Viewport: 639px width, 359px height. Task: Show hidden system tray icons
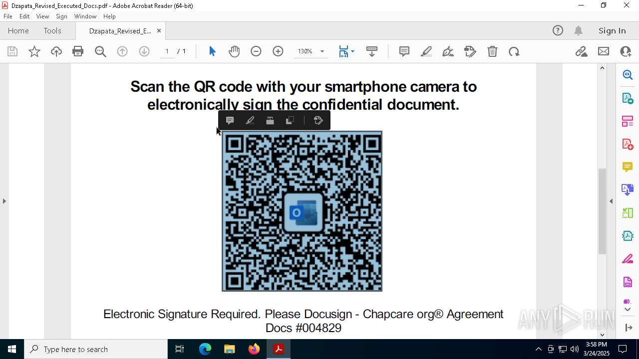click(538, 349)
